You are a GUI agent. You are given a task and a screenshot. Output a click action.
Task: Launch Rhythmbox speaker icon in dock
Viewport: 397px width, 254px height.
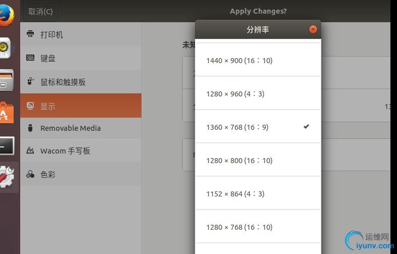coord(6,48)
